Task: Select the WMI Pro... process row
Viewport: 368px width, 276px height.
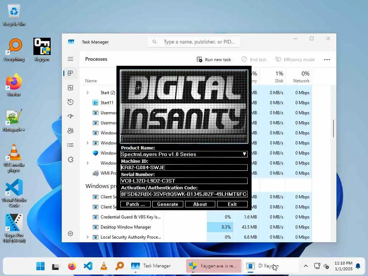Action: click(x=105, y=173)
